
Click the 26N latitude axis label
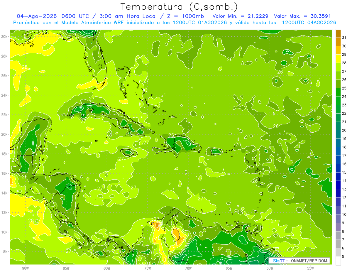4,76
